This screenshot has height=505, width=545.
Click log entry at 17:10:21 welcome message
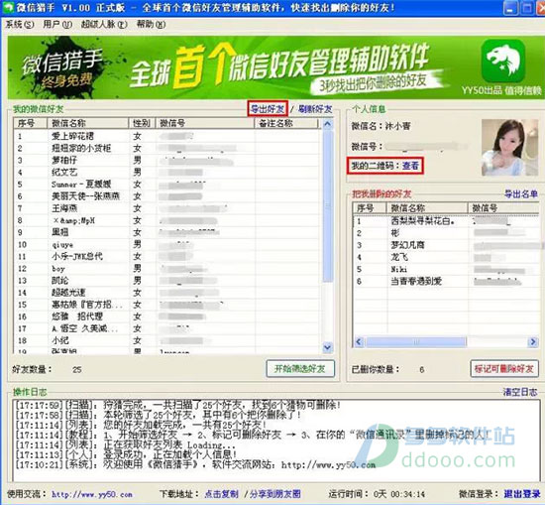tap(195, 464)
